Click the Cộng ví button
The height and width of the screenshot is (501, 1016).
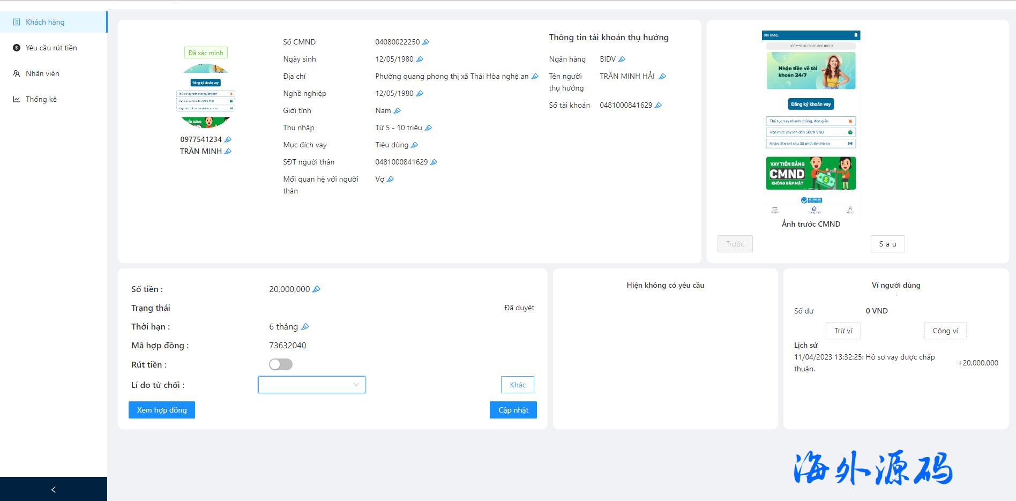945,331
